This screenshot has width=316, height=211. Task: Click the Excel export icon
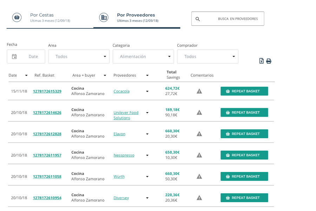[261, 61]
